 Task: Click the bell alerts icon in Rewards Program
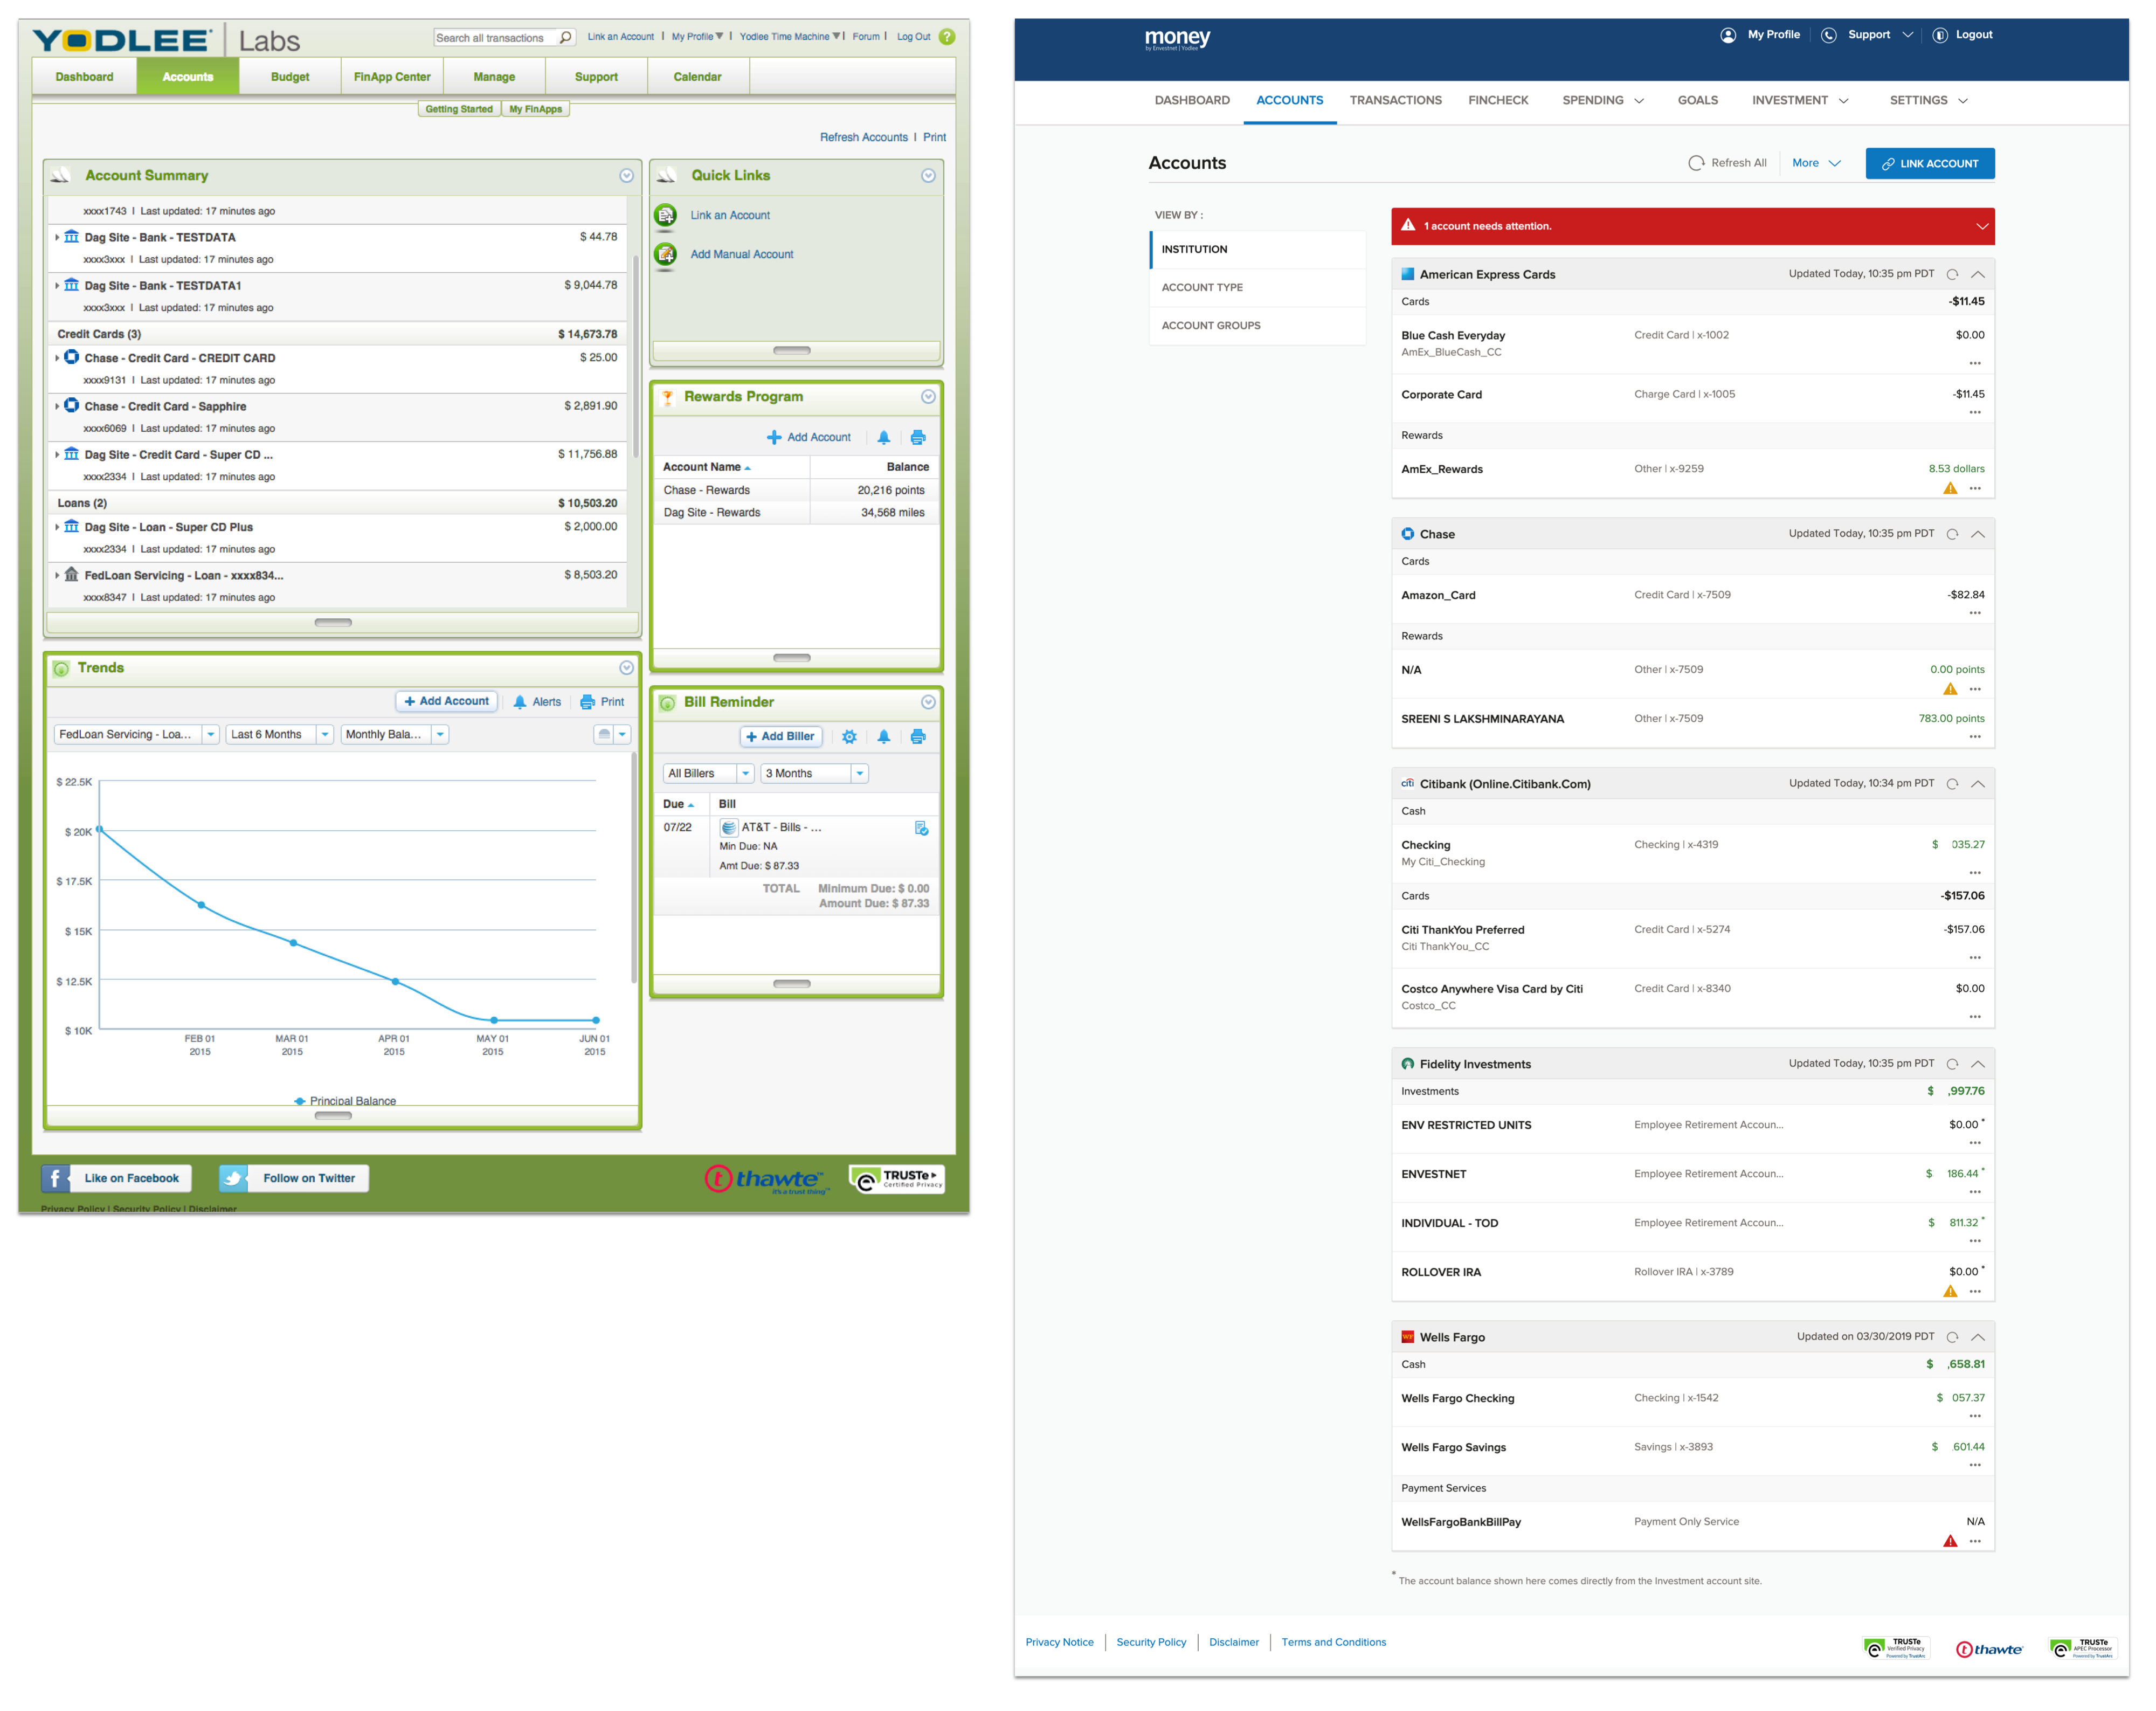pos(883,438)
